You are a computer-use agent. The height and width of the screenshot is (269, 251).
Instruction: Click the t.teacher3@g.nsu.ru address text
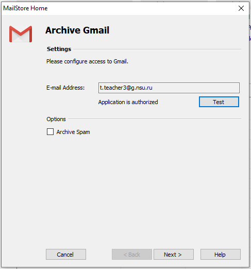coord(126,88)
